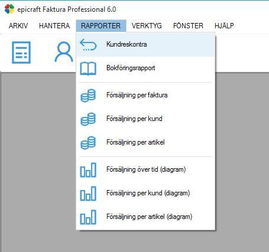Image resolution: width=269 pixels, height=252 pixels.
Task: Click the Kundreskontra return arrow icon
Action: tap(88, 45)
